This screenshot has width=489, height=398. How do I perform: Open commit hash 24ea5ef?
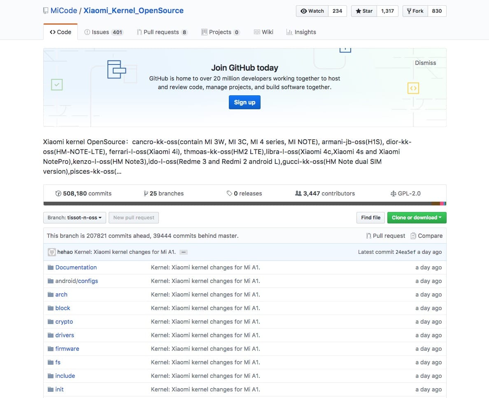click(x=405, y=252)
